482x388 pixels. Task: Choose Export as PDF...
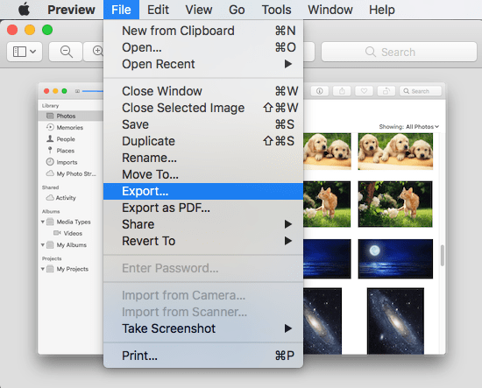tap(203, 208)
